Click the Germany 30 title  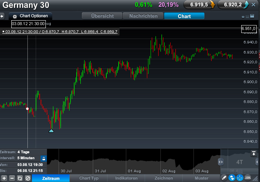26,5
